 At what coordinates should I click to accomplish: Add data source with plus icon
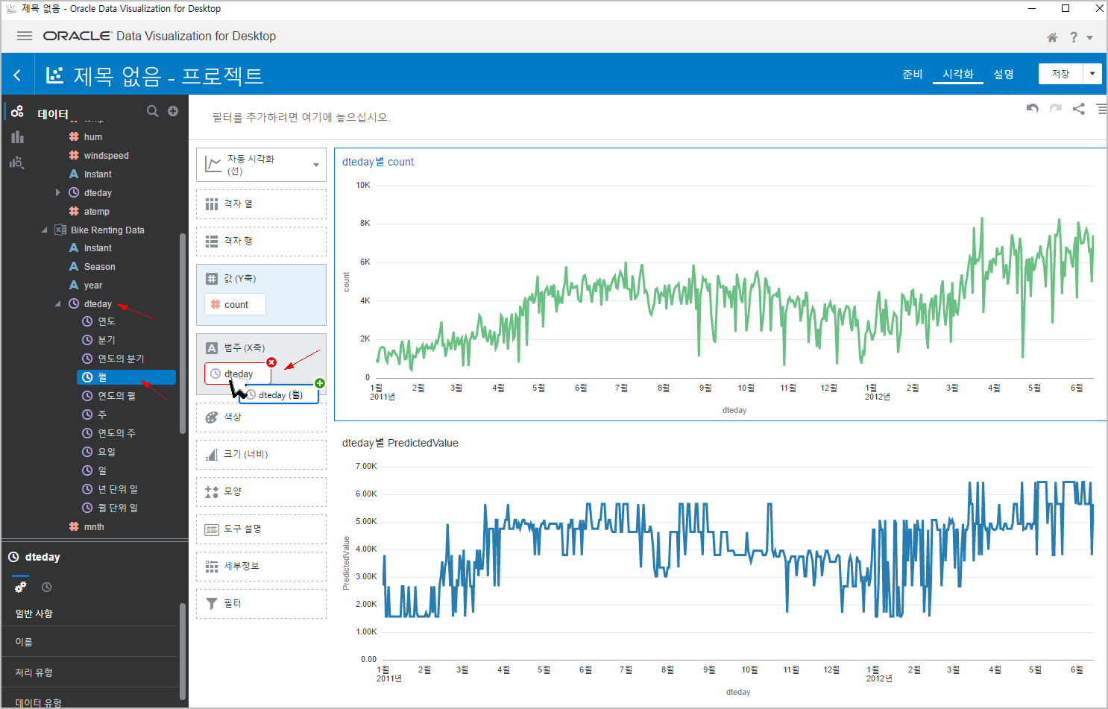point(173,111)
